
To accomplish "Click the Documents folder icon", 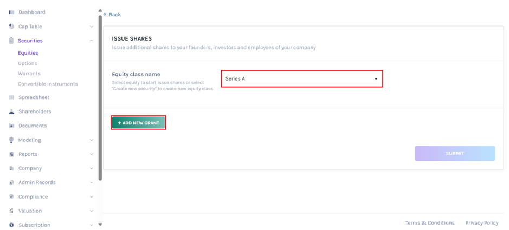I will [x=11, y=126].
